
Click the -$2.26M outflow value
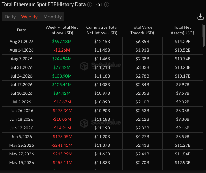click(x=62, y=50)
